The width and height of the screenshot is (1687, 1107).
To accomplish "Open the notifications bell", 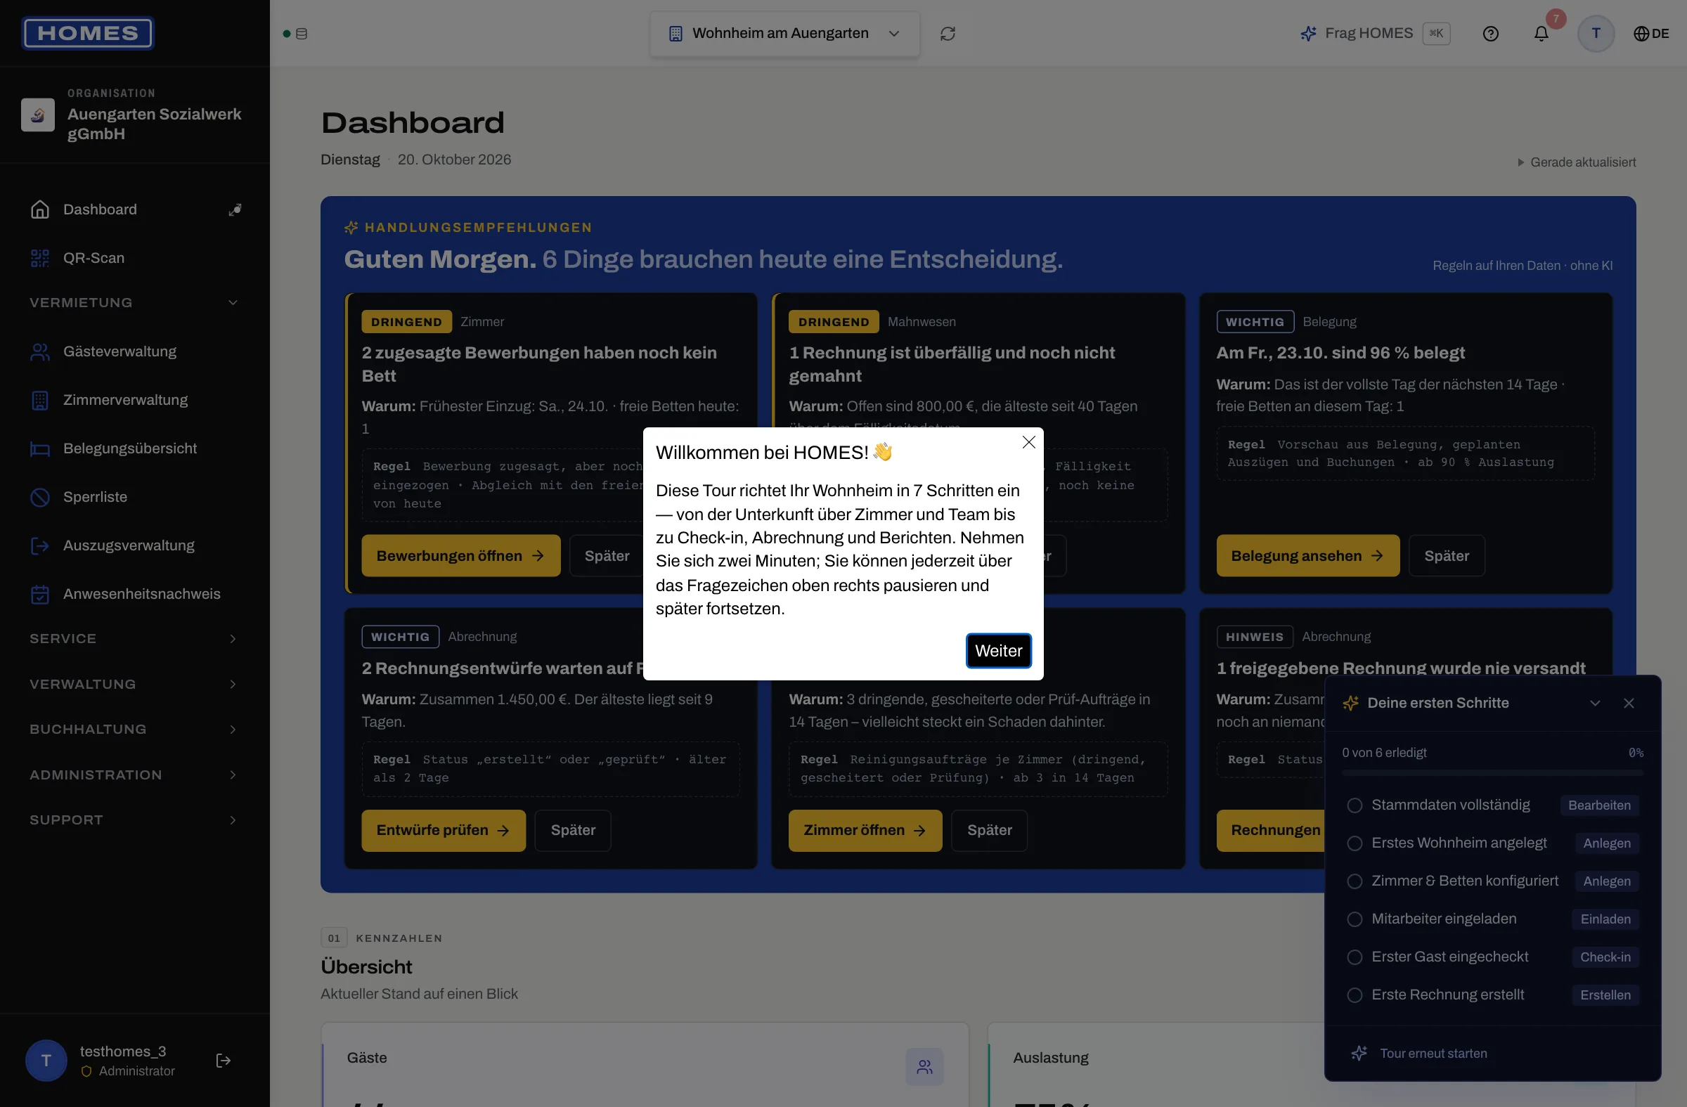I will coord(1541,33).
